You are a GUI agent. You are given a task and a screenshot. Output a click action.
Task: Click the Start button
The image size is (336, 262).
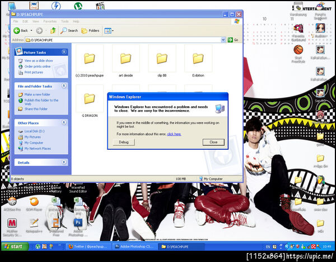[x=15, y=246]
